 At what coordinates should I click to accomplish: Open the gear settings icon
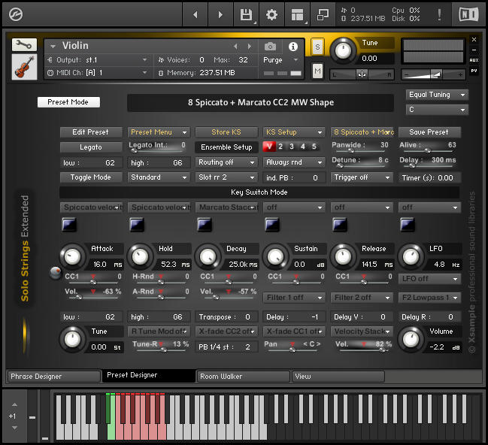[271, 14]
